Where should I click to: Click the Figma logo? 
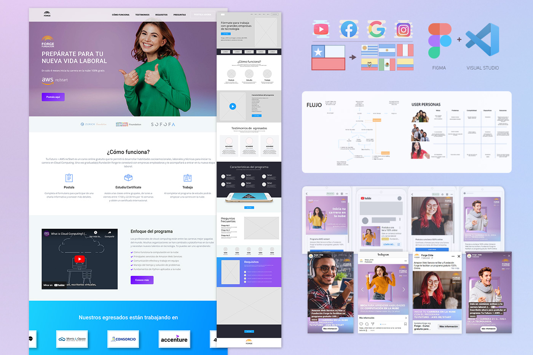[x=439, y=41]
